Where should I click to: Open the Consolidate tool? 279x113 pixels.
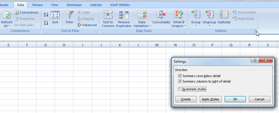(x=161, y=14)
